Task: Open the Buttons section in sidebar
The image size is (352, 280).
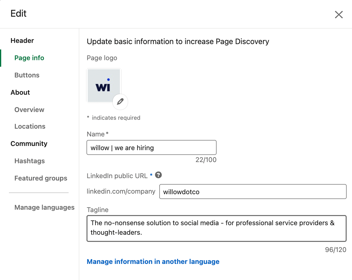Action: tap(27, 75)
